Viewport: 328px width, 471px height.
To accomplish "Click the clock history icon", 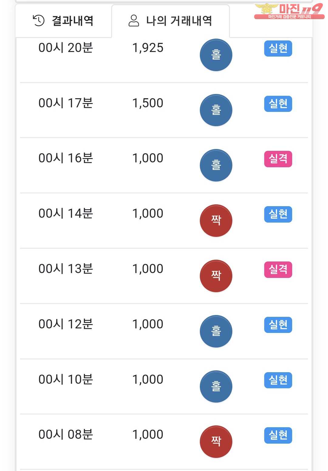I will pyautogui.click(x=39, y=21).
